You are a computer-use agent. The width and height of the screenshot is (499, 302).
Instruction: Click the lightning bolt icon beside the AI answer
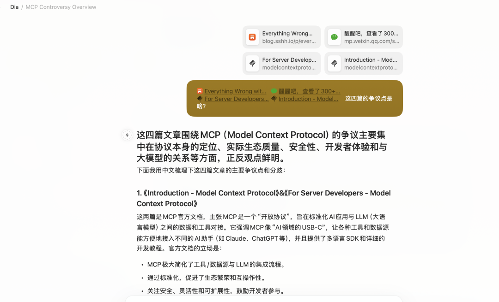click(x=128, y=135)
